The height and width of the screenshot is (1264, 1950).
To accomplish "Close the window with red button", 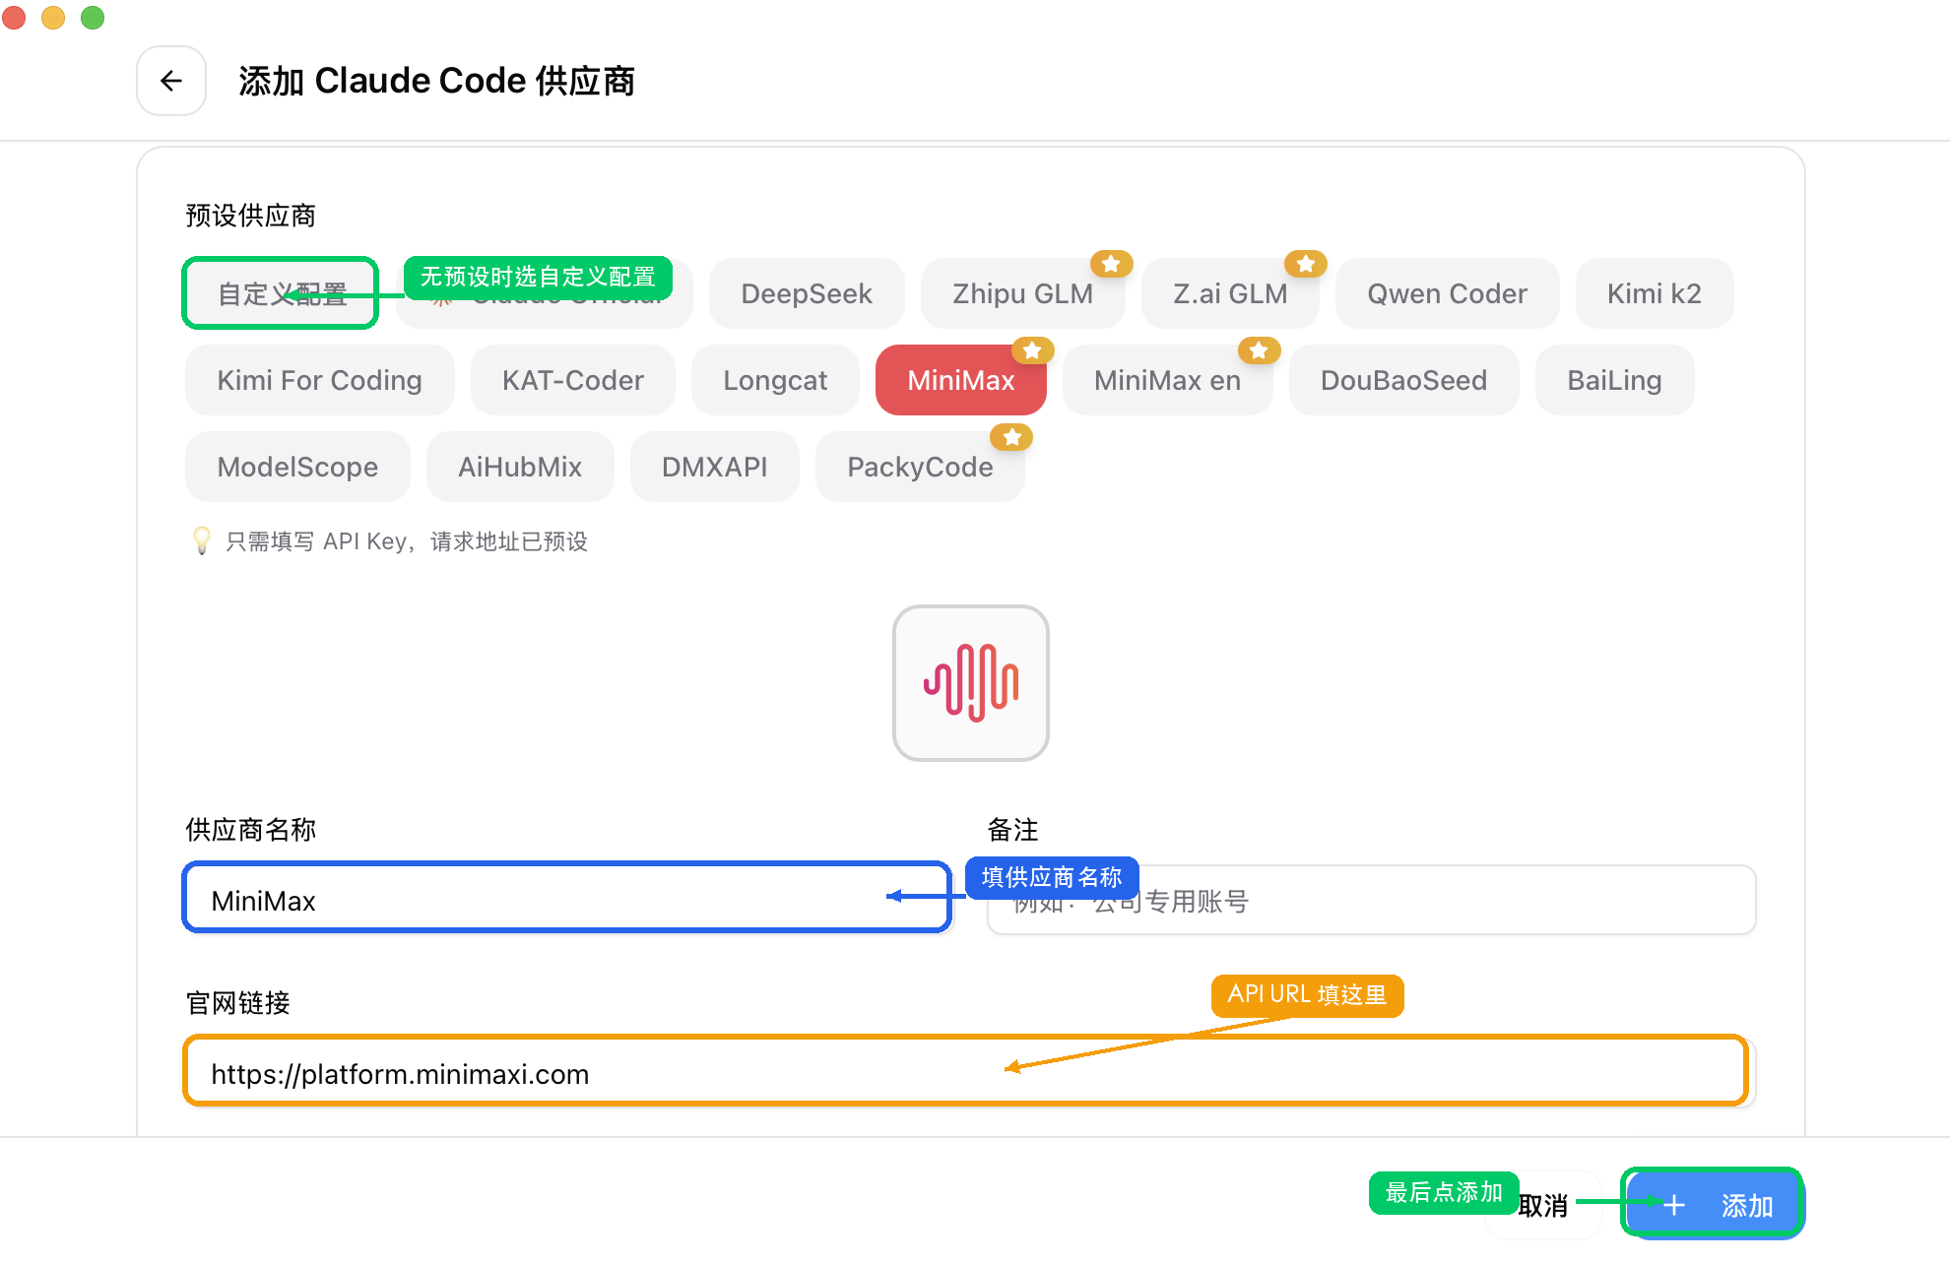I will pos(14,18).
